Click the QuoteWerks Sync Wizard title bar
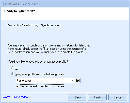The height and width of the screenshot is (103, 130). pos(65,4)
